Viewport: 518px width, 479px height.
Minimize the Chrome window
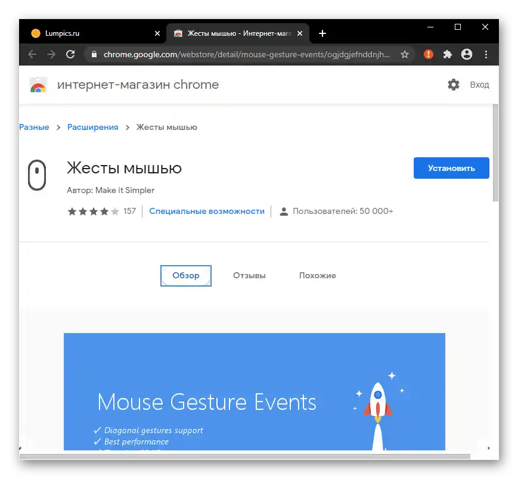[430, 27]
